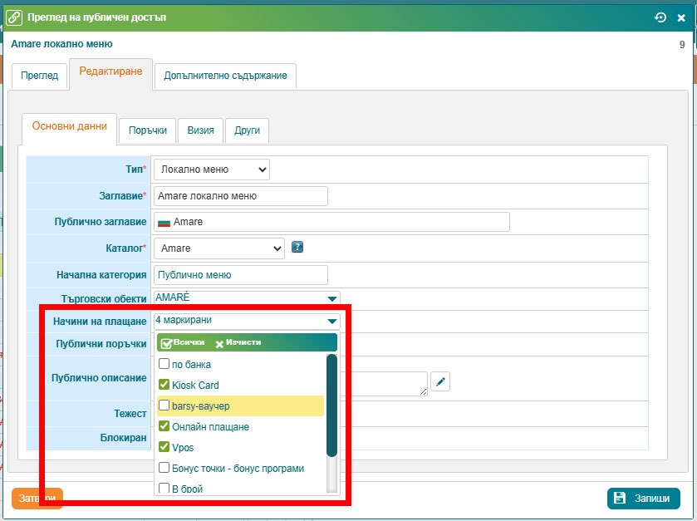697x521 pixels.
Task: Uncheck the Kiosk Card payment option
Action: 164,385
